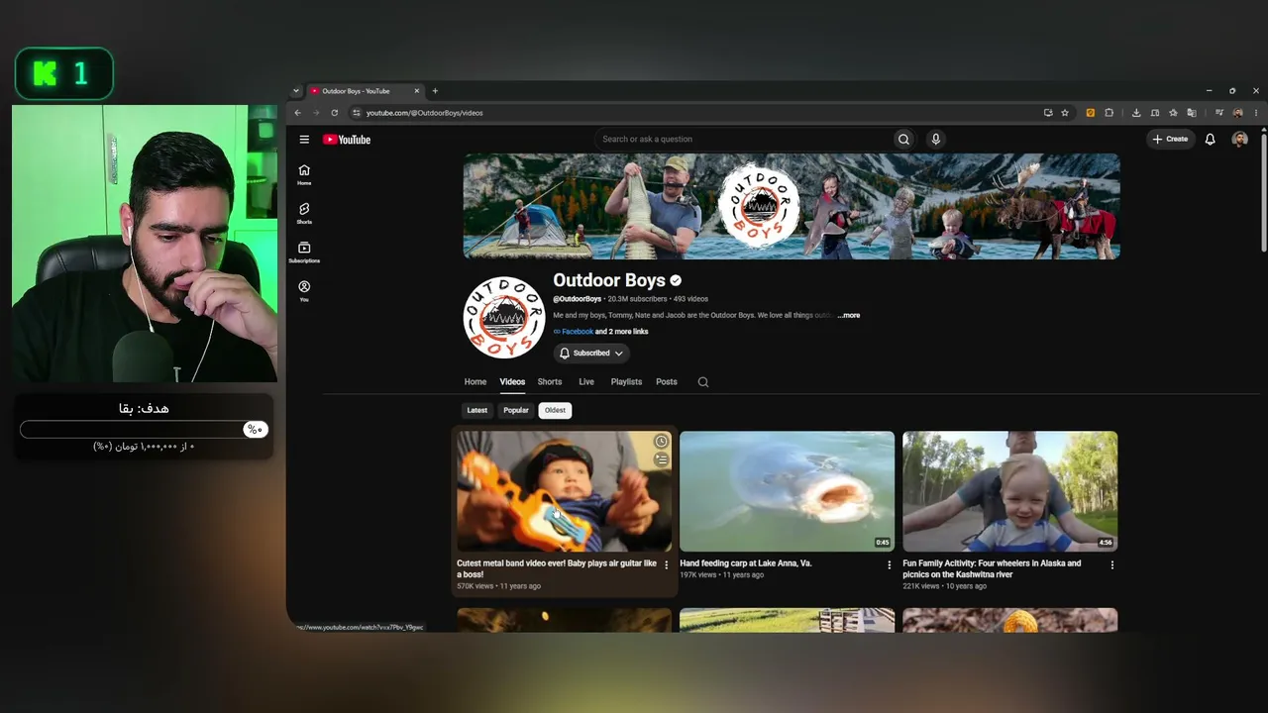This screenshot has width=1268, height=713.
Task: Show the 'and 2 more links' list
Action: [x=622, y=332]
